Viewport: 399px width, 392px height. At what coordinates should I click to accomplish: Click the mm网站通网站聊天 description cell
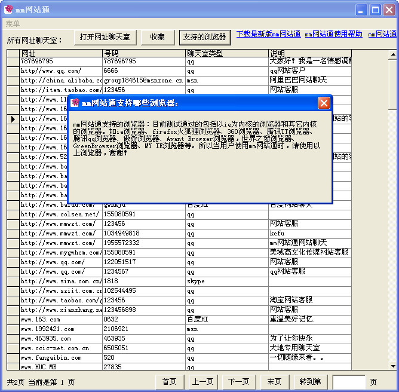click(x=310, y=243)
